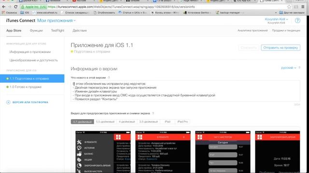Open iOS bookmarks folder

[25, 12]
